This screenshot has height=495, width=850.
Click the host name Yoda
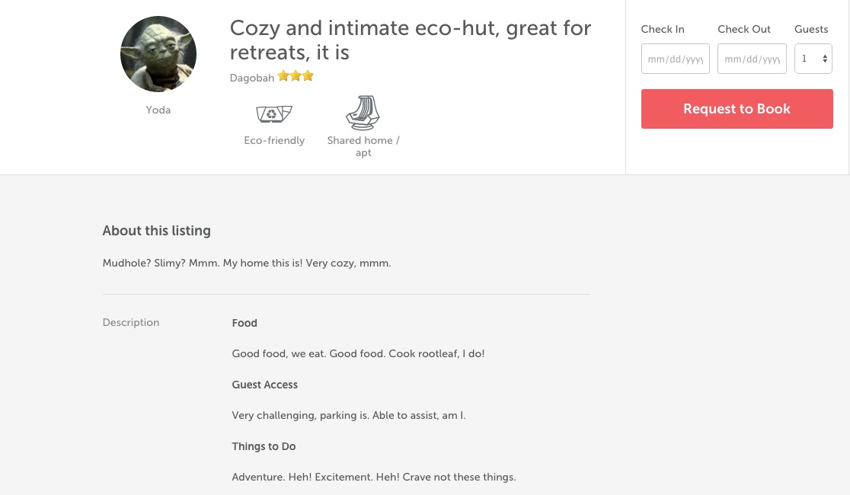pos(158,110)
